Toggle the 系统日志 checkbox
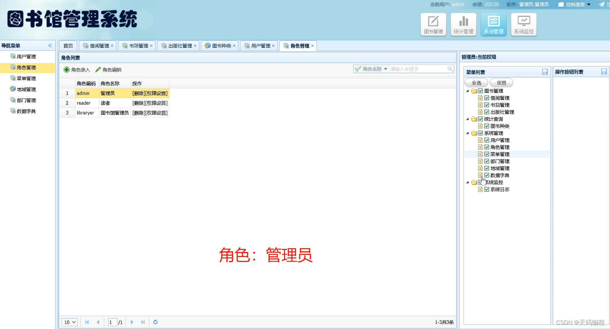 [x=487, y=190]
